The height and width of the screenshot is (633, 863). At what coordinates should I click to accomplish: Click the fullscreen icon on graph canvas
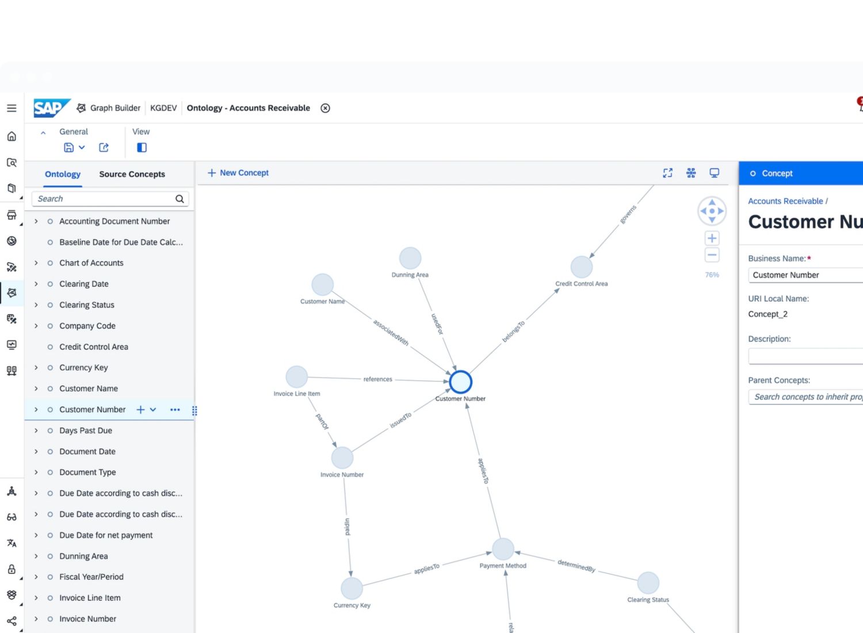[x=667, y=173]
